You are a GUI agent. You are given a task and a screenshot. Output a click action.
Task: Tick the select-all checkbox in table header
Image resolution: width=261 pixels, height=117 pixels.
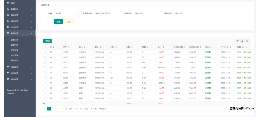[44, 47]
